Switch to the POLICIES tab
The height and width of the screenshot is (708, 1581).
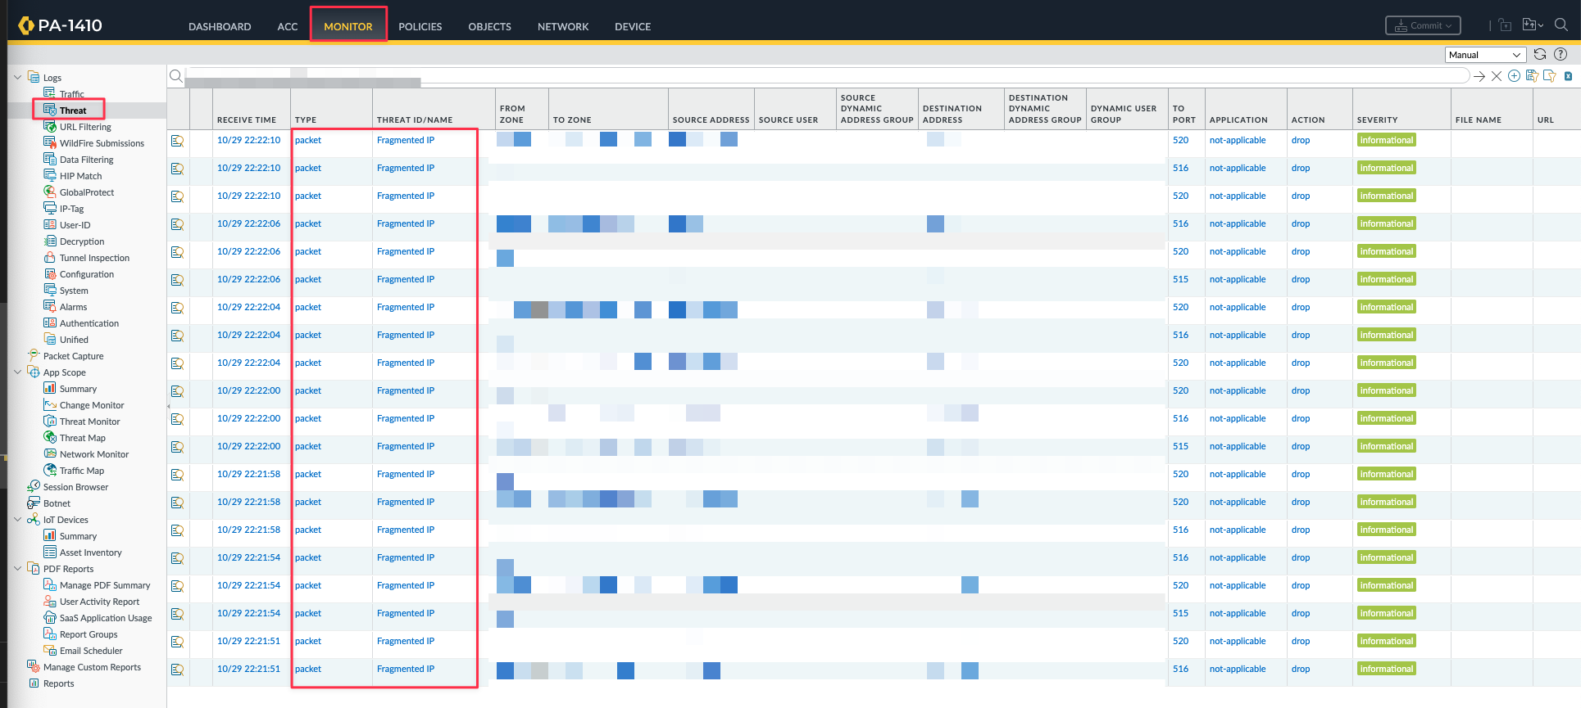(420, 26)
